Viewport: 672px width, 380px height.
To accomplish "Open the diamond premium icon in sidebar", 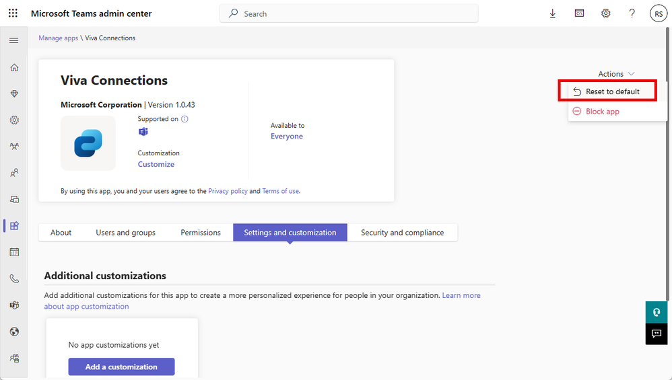I will coord(14,93).
